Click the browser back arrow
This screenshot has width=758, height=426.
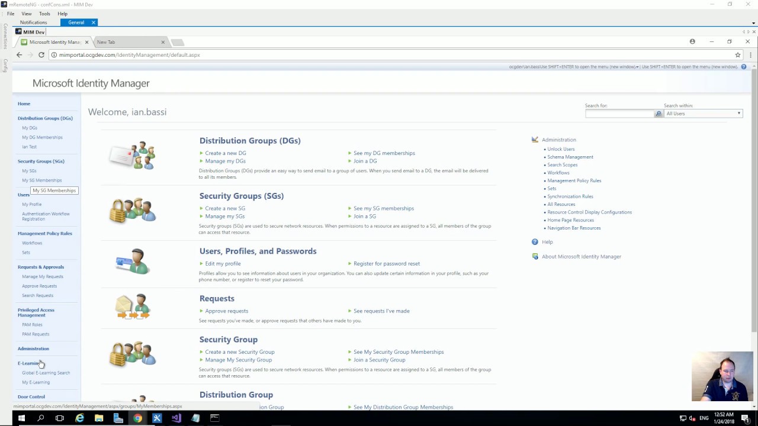pyautogui.click(x=19, y=55)
